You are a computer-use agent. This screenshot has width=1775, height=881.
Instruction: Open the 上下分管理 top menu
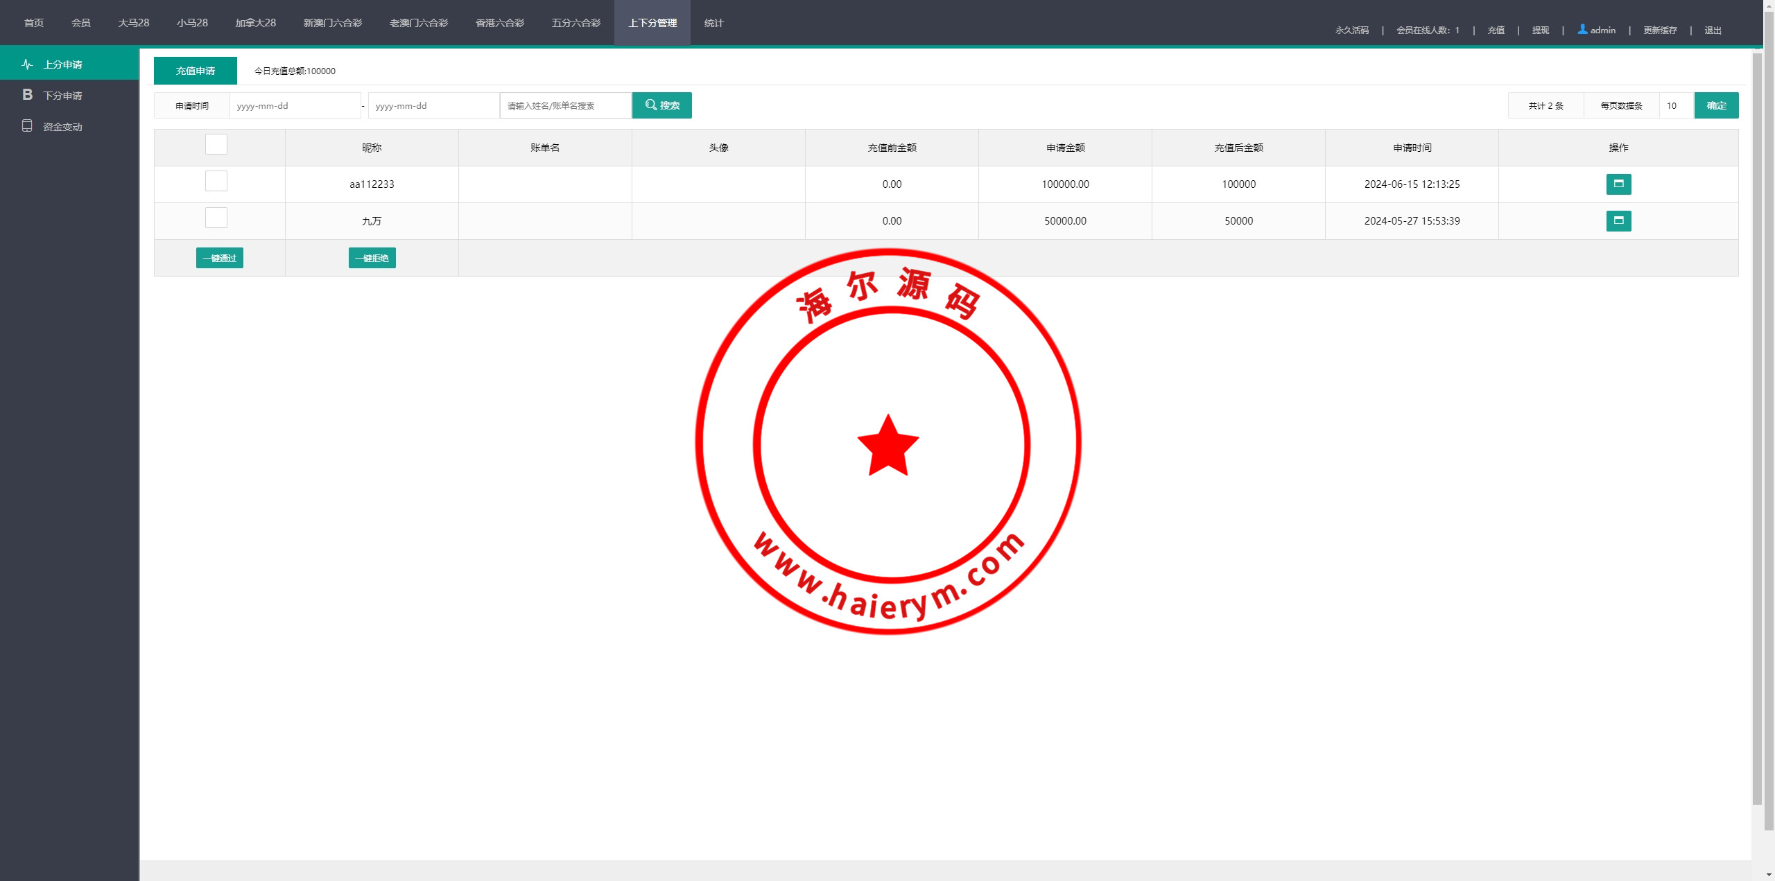652,23
